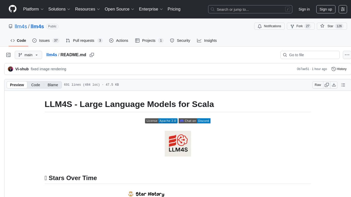Select the Blame view
Screen dimensions: 351x197
[x=53, y=85]
